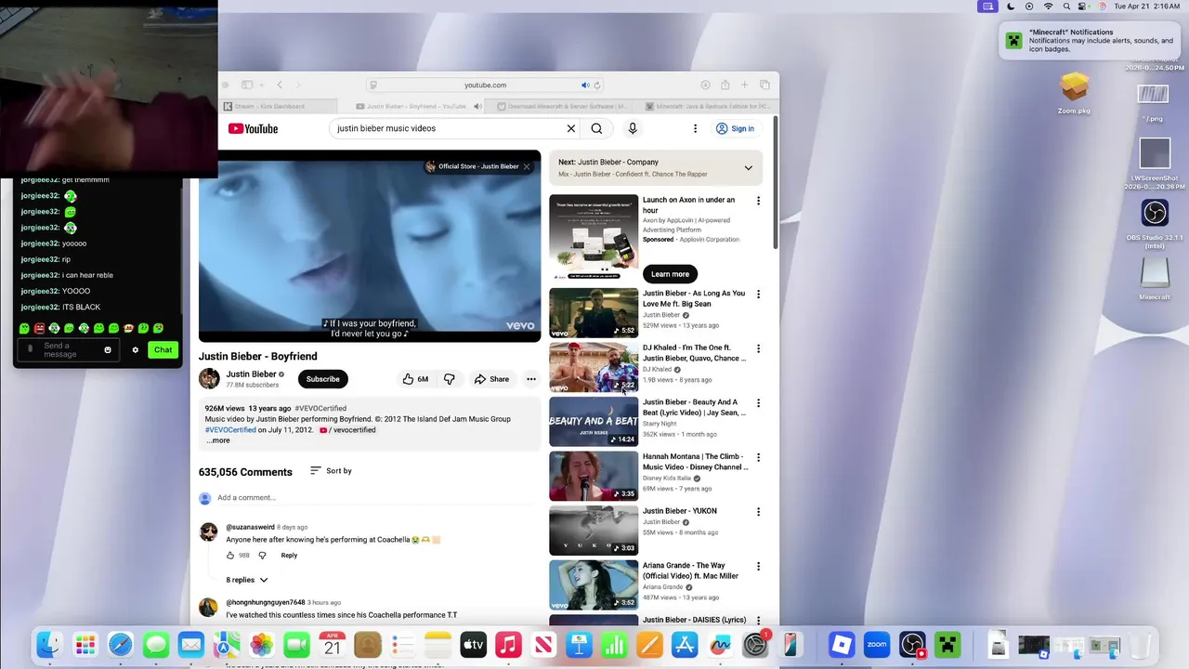
Task: Open options menu for Hannah Montana The Climb
Action: (758, 457)
